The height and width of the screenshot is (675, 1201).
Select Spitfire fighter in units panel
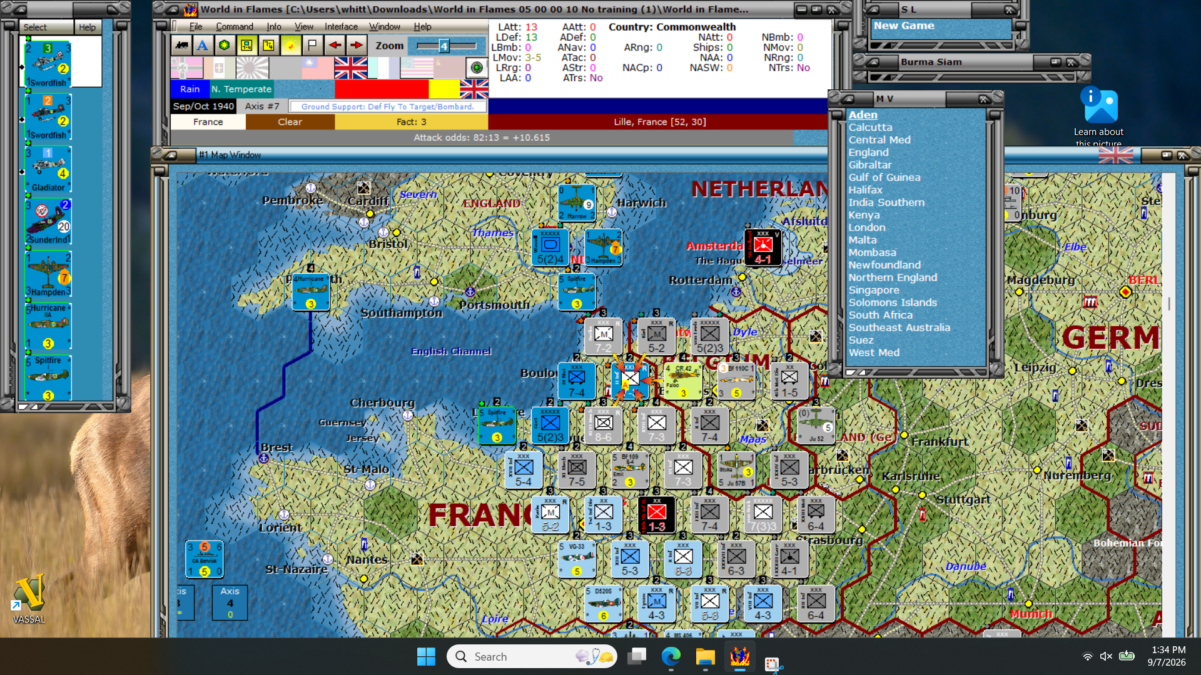click(x=48, y=378)
